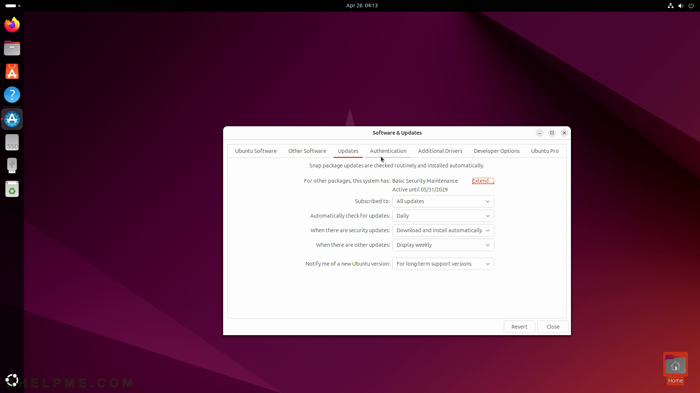Open the SSD drive dock icon
700x393 pixels.
point(12,142)
